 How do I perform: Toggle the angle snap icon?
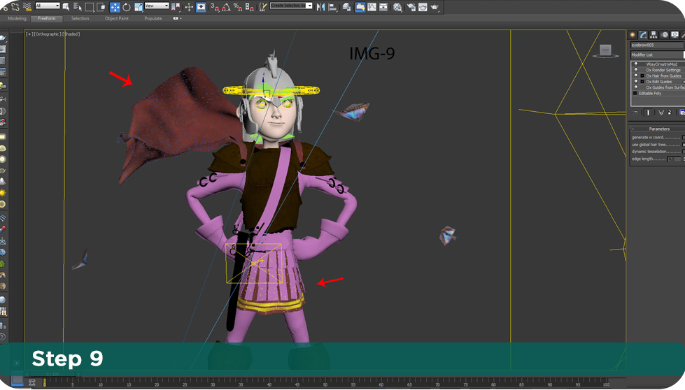[x=226, y=7]
